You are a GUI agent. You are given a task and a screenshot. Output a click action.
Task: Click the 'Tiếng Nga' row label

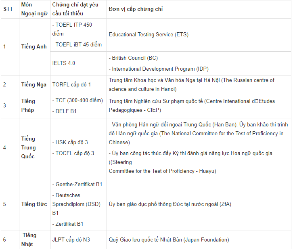(x=34, y=85)
